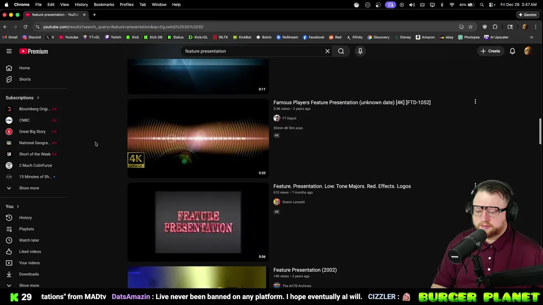
Task: Open the Ai Upscaler bookmark
Action: 496,37
